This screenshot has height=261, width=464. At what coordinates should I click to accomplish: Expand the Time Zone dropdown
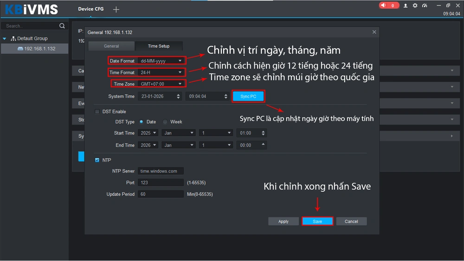tap(161, 84)
